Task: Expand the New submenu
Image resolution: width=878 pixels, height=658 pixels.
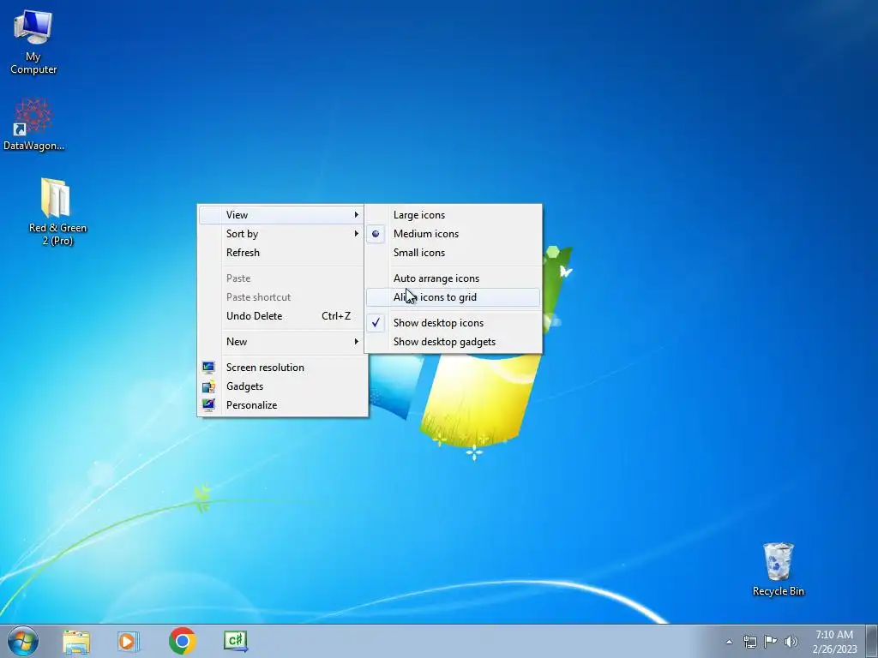Action: point(282,342)
